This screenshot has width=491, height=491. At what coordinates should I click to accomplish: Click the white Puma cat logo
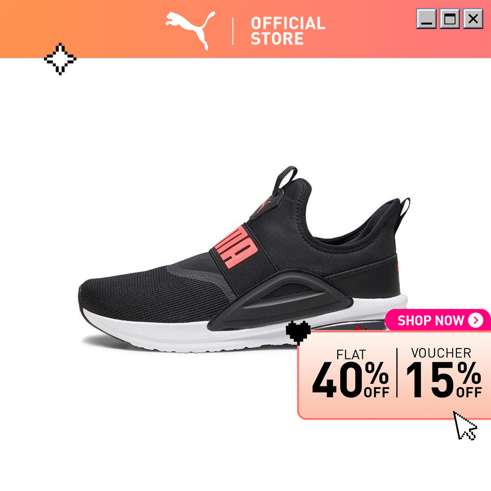coord(191,30)
